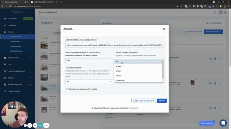Select the '5 Stars only' option

click(x=138, y=80)
